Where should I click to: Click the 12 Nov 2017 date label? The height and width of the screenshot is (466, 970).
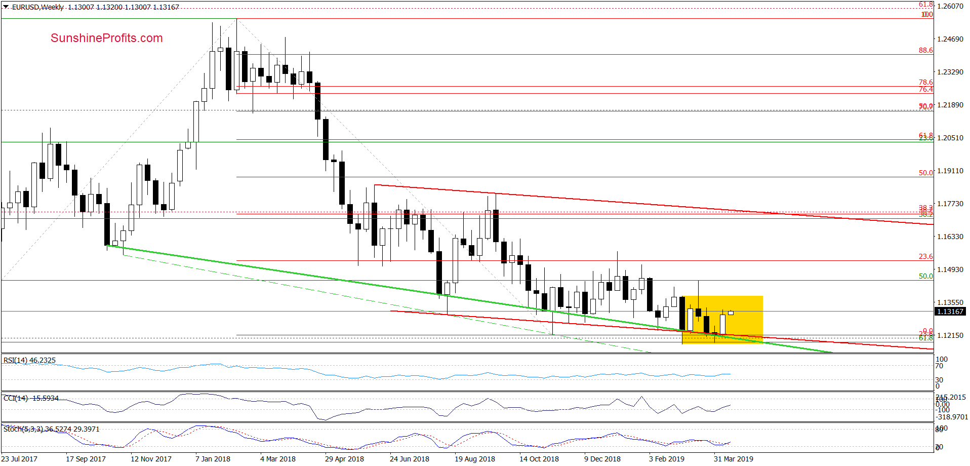pyautogui.click(x=151, y=459)
